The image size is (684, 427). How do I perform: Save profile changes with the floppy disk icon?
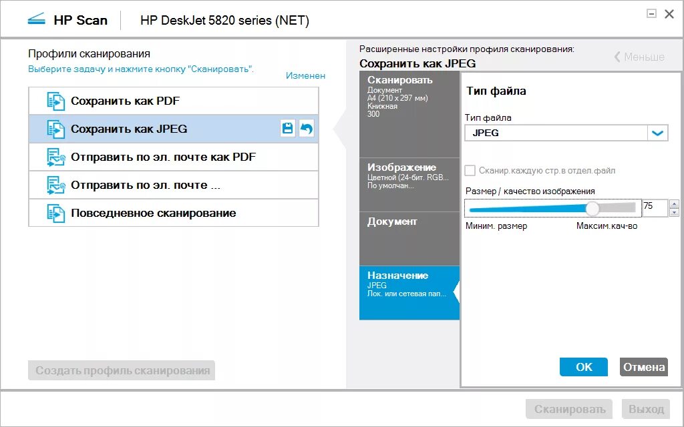click(287, 129)
